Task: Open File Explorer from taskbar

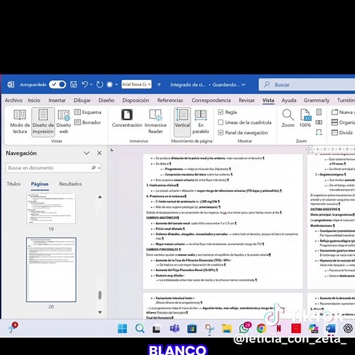Action: pos(227,328)
